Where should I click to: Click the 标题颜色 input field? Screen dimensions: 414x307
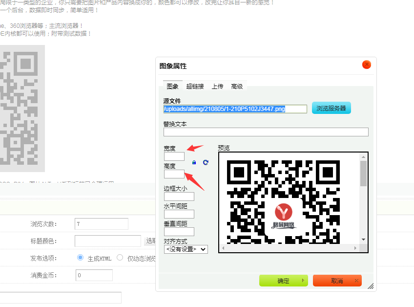(x=108, y=241)
